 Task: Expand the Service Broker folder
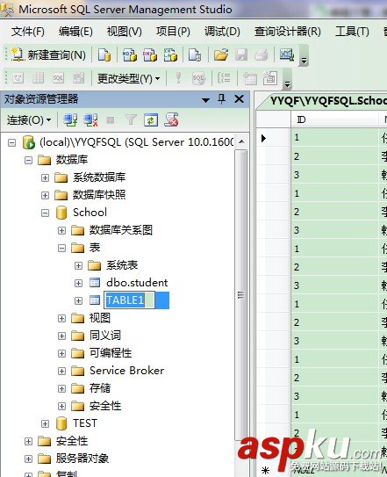click(61, 371)
